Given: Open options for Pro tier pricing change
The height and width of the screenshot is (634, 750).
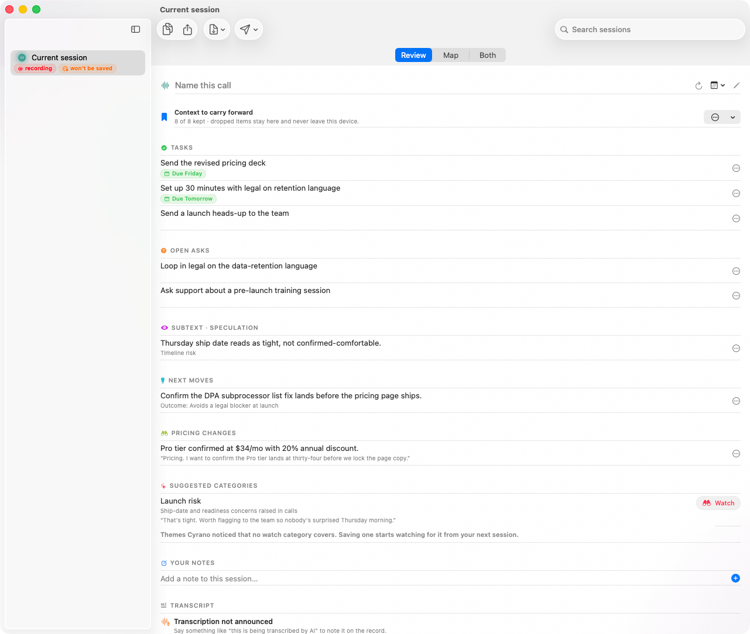Looking at the screenshot, I should (736, 454).
